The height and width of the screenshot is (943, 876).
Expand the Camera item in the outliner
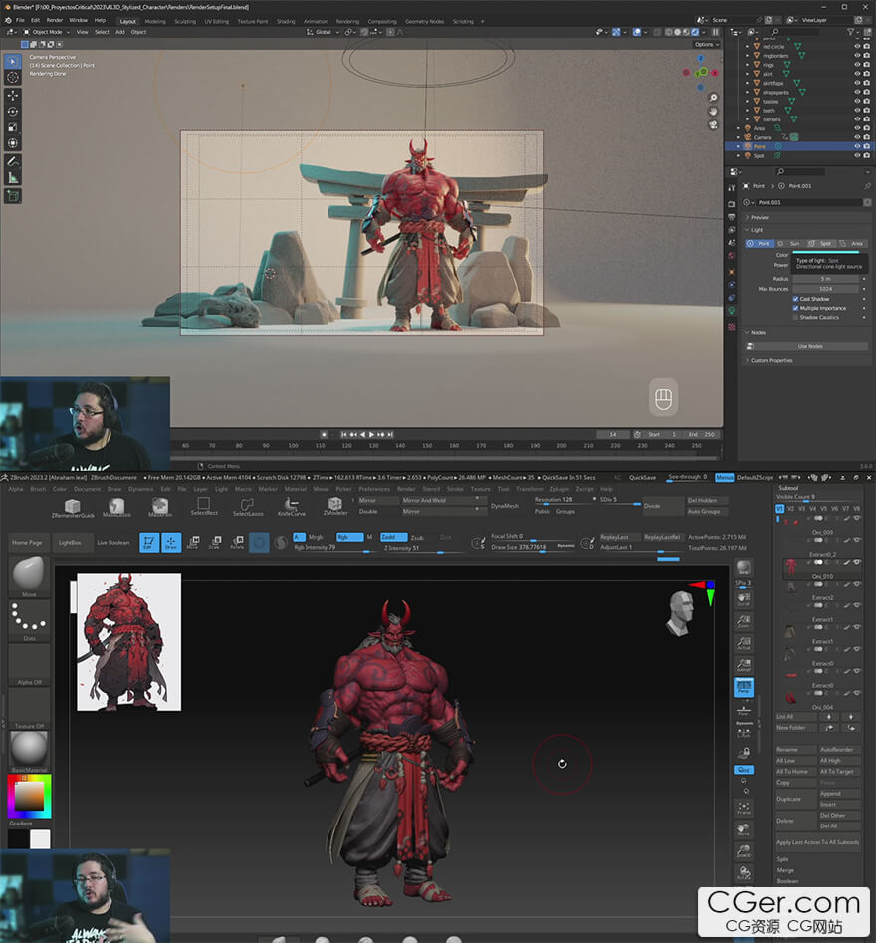[739, 137]
